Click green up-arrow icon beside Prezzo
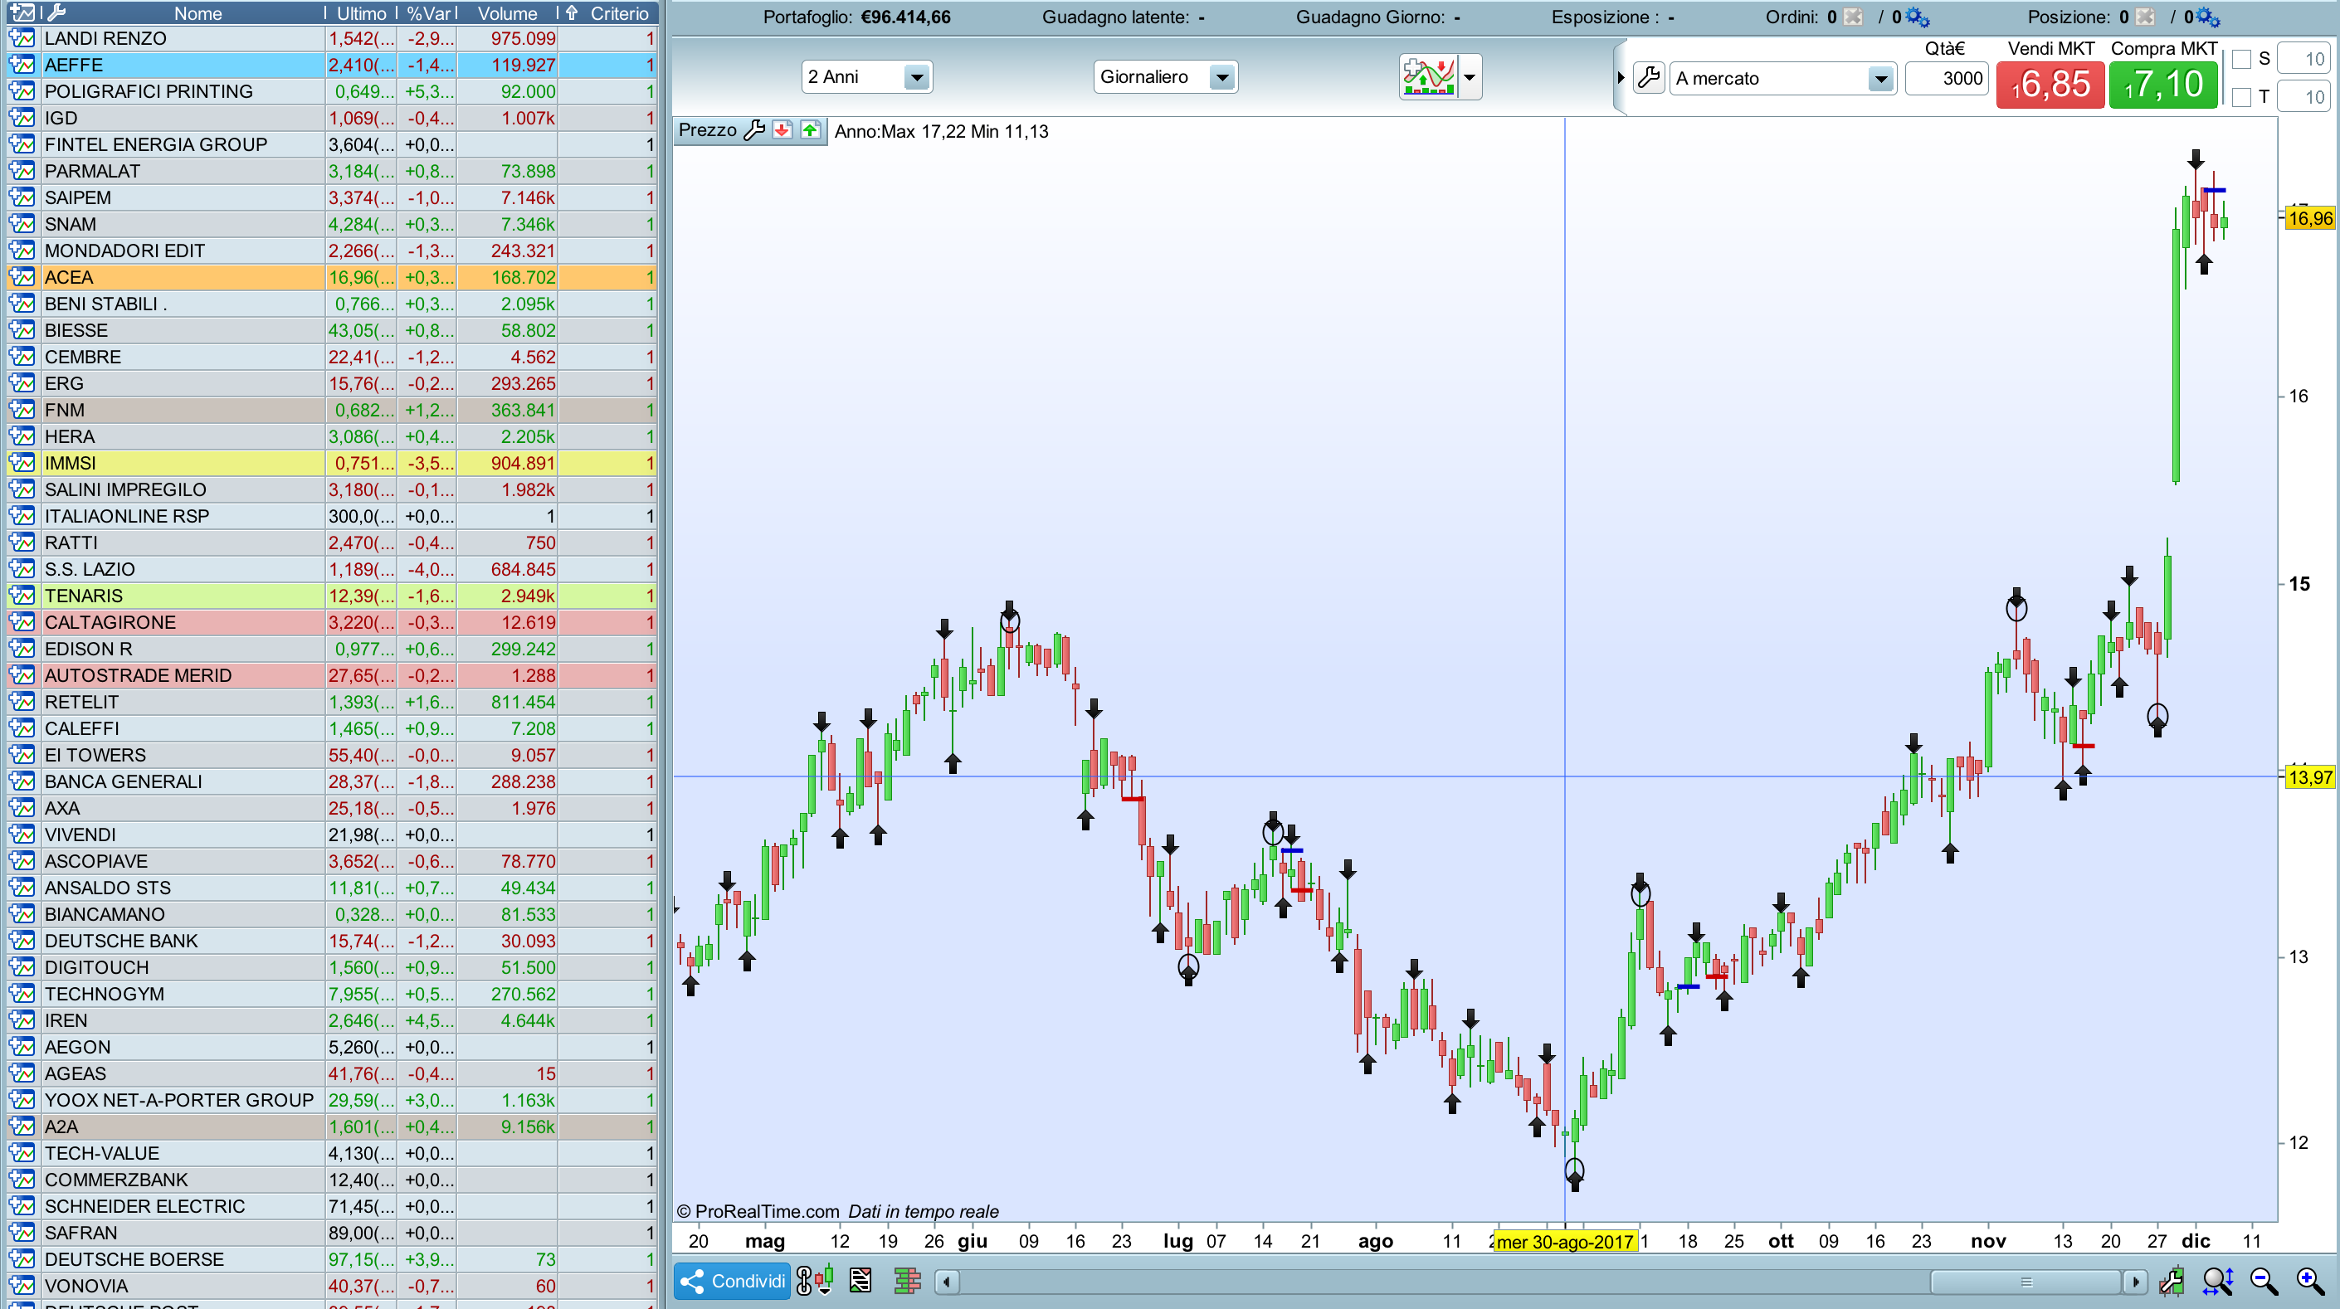Screen dimensions: 2340x1309 coord(810,130)
